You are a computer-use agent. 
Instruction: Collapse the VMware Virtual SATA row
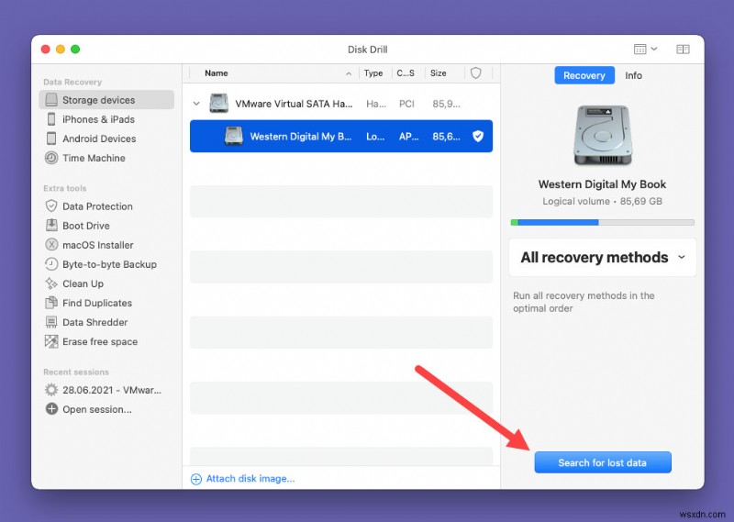(196, 104)
